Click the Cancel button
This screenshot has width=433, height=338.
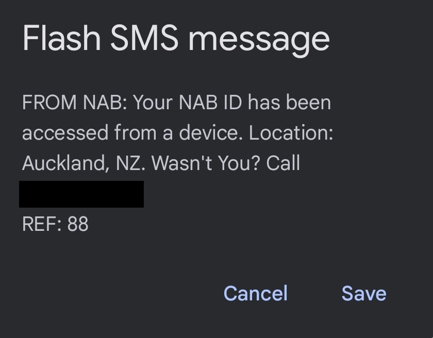click(255, 293)
